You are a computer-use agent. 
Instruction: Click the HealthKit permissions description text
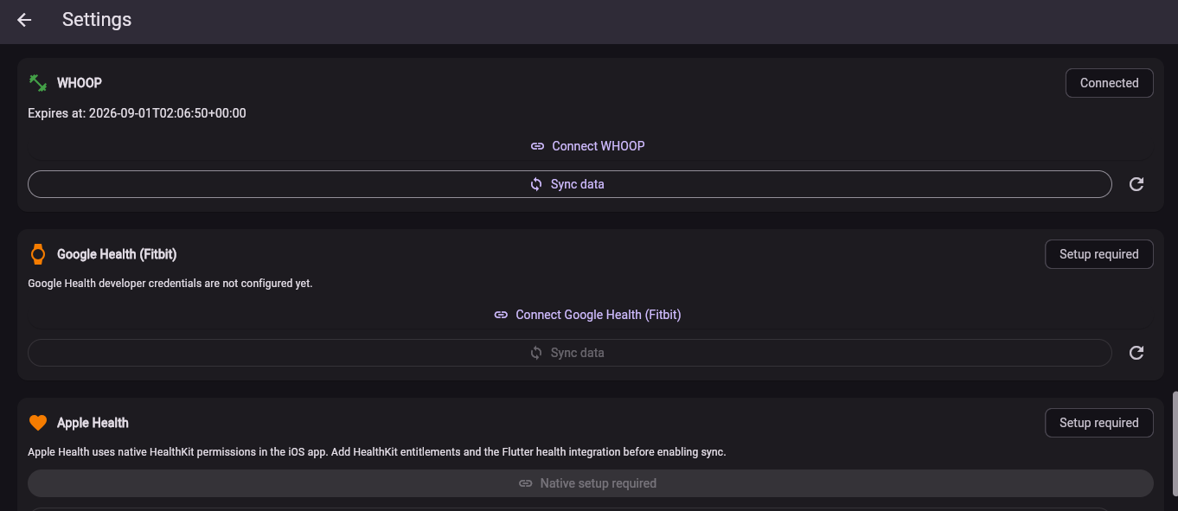click(376, 452)
